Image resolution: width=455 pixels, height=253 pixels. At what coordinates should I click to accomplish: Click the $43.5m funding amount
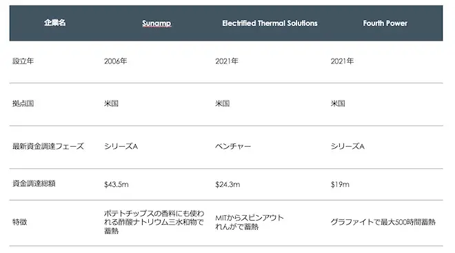[x=116, y=184]
